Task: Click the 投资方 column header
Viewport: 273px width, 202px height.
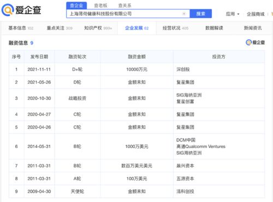Action: pyautogui.click(x=219, y=57)
